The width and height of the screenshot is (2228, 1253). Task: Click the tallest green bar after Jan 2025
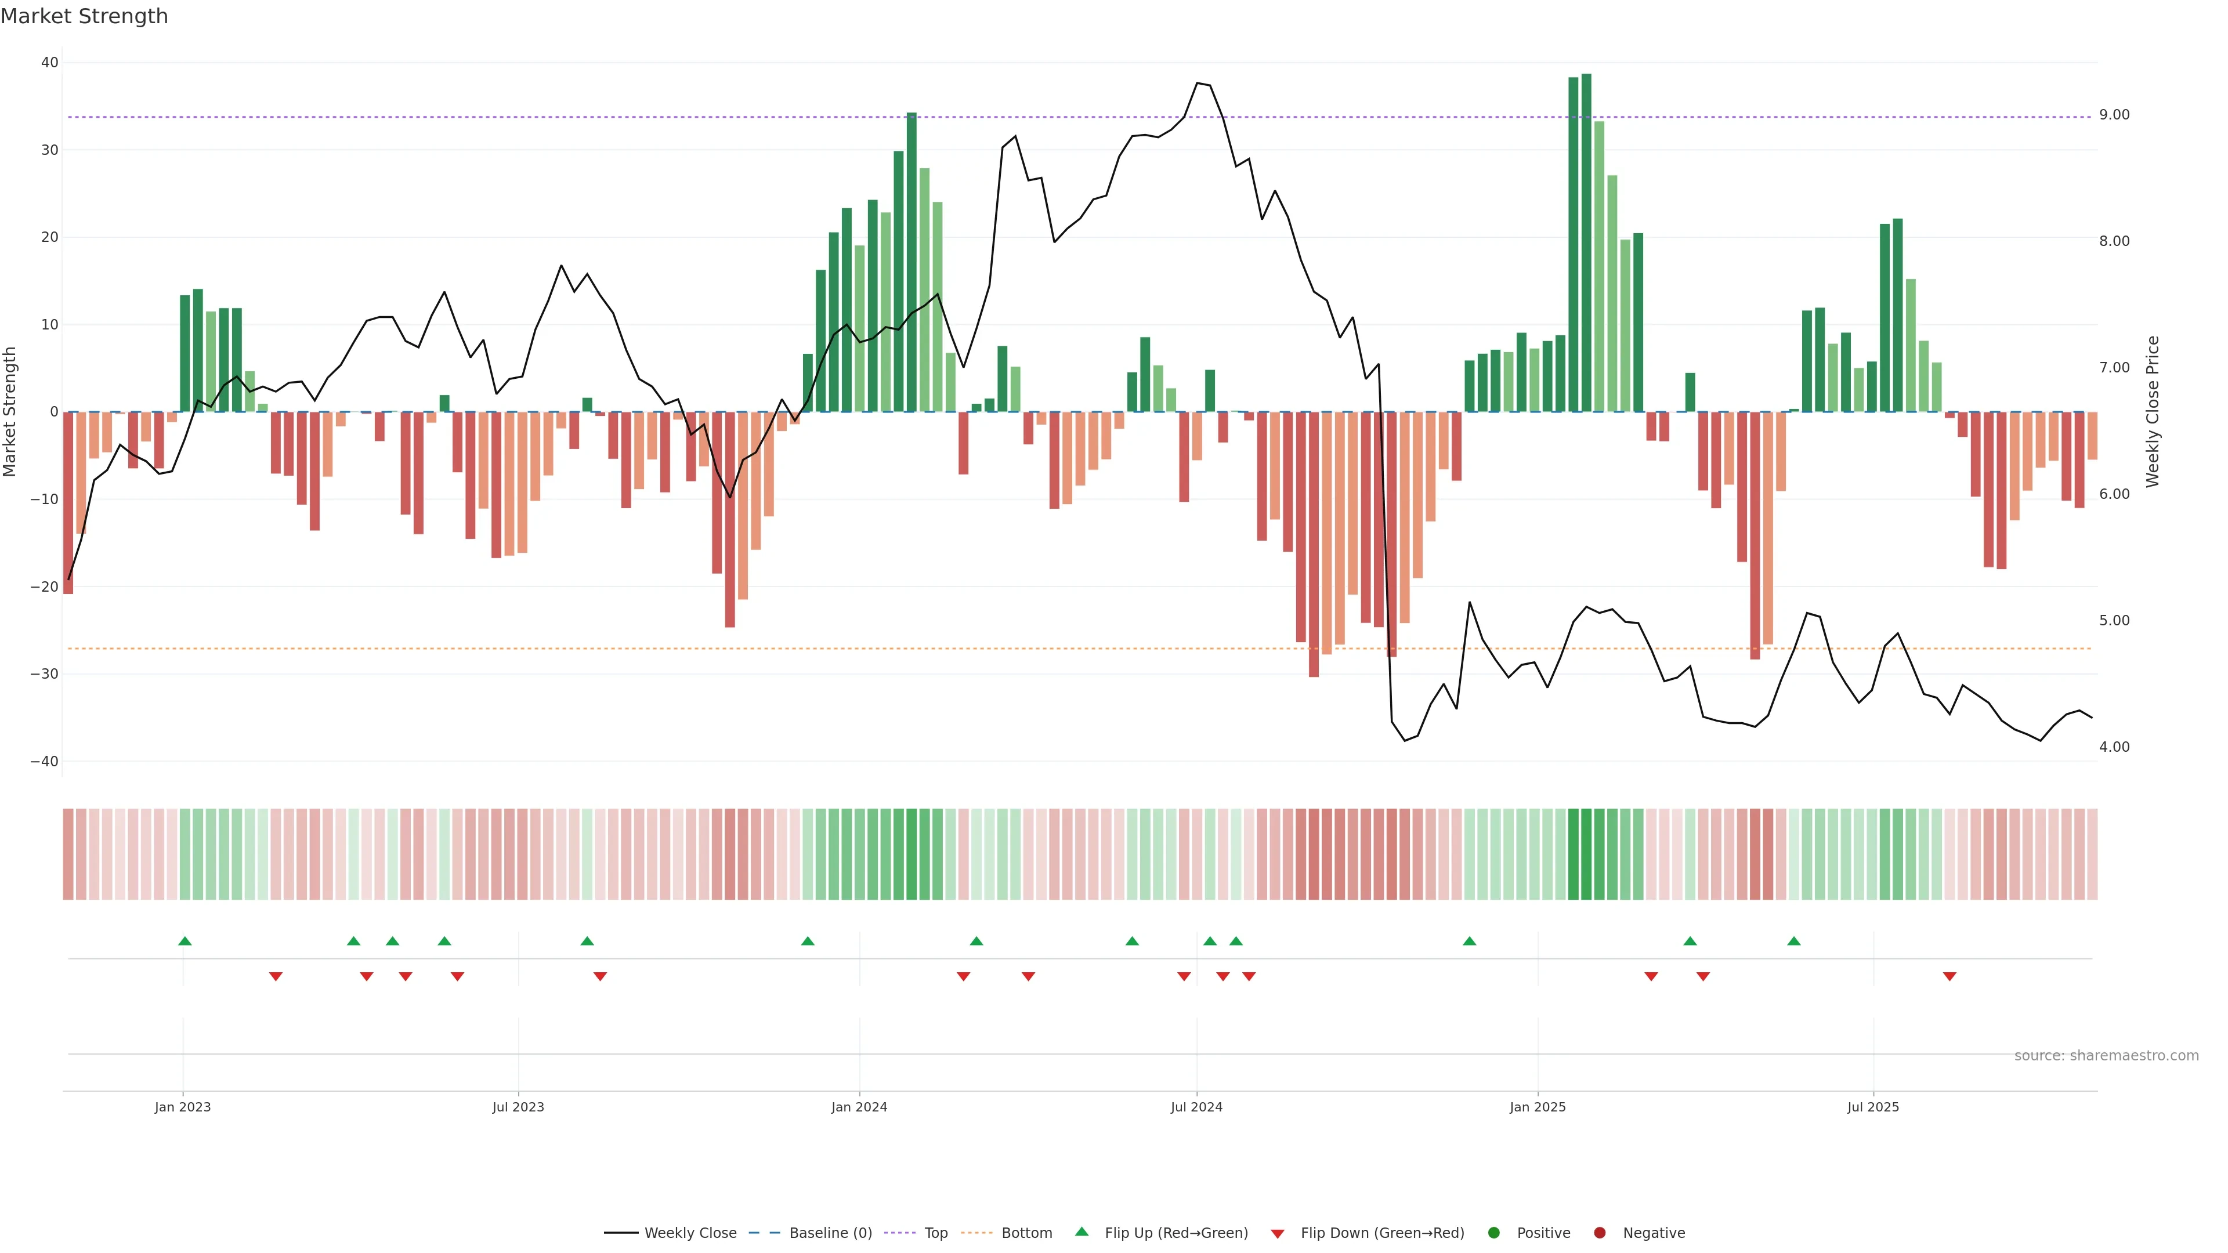coord(1586,242)
